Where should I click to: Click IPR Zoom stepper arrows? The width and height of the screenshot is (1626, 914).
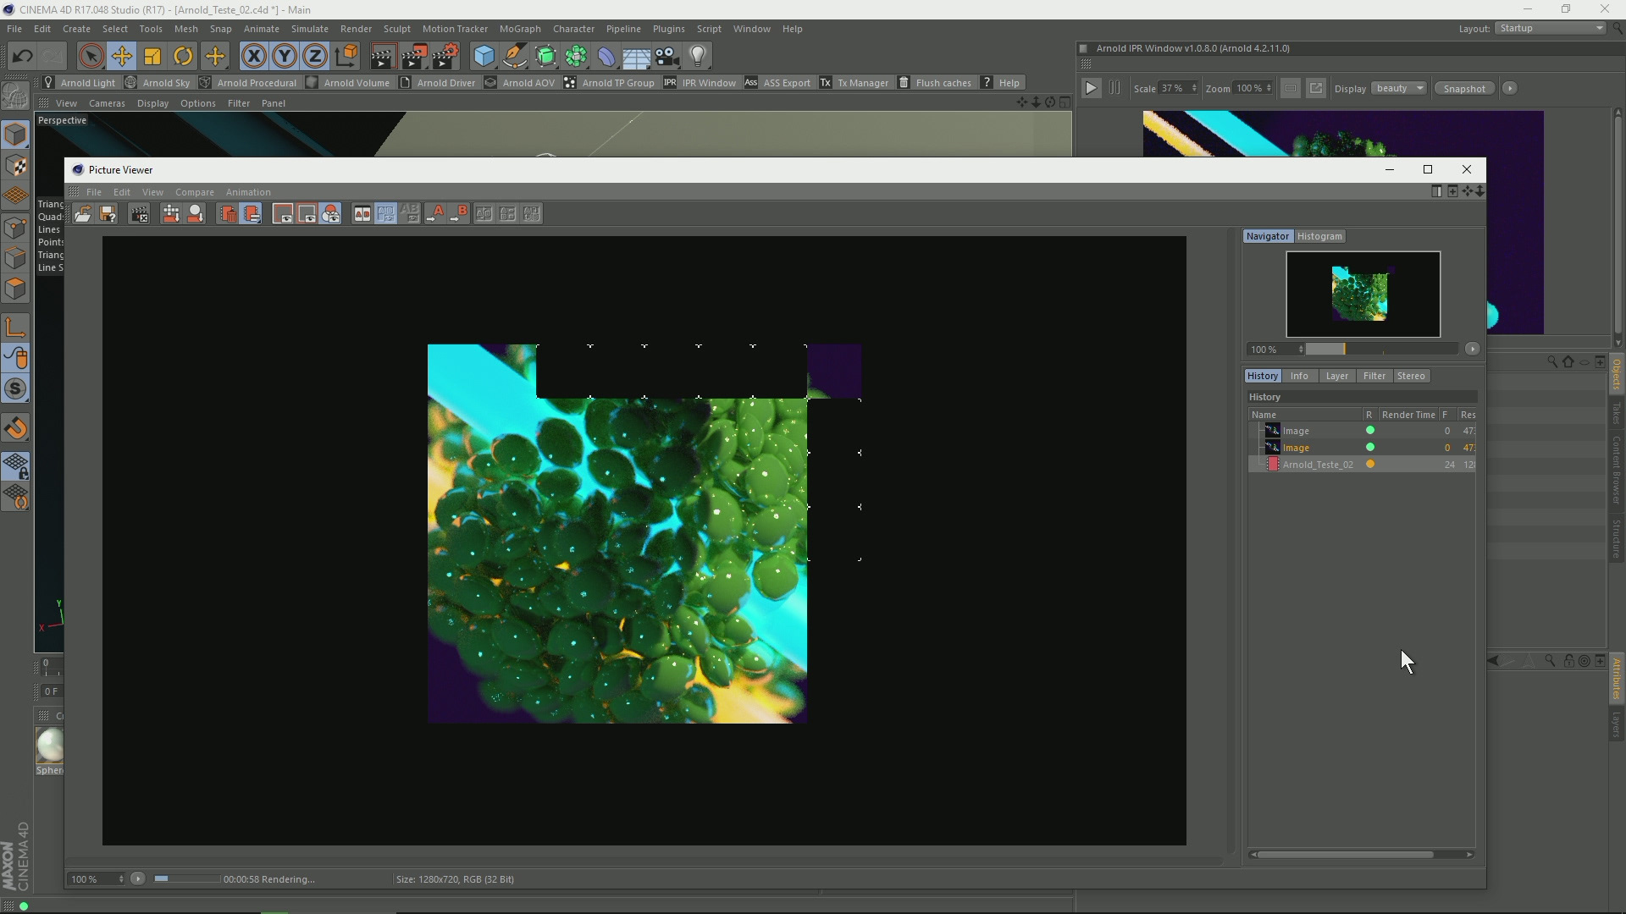click(1269, 88)
